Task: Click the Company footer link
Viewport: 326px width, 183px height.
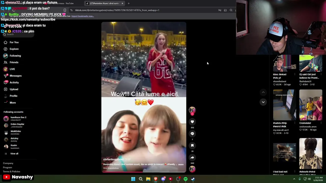Action: pos(8,163)
